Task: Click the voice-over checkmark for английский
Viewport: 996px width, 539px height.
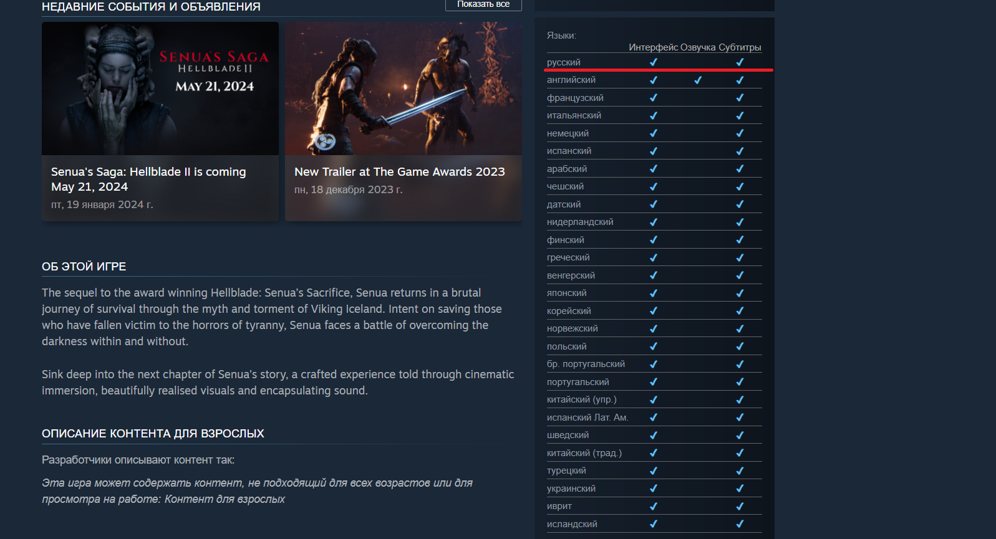Action: (x=698, y=80)
